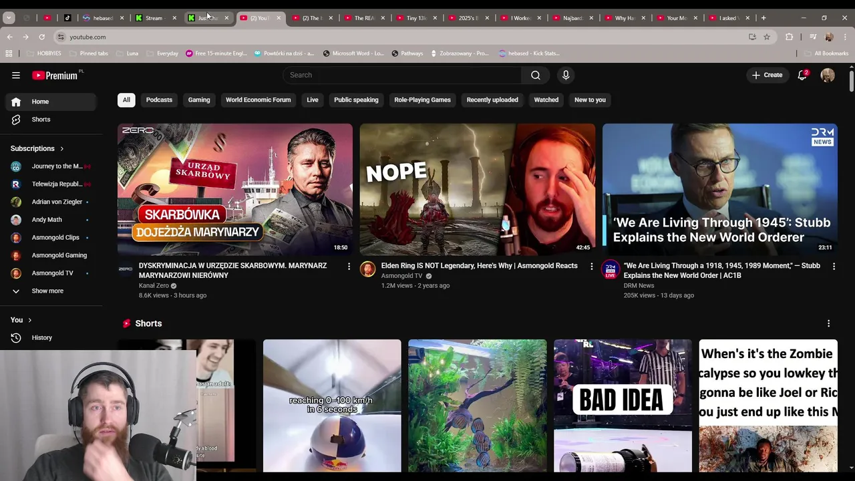
Task: Select the World Economic Forum chip
Action: point(258,100)
